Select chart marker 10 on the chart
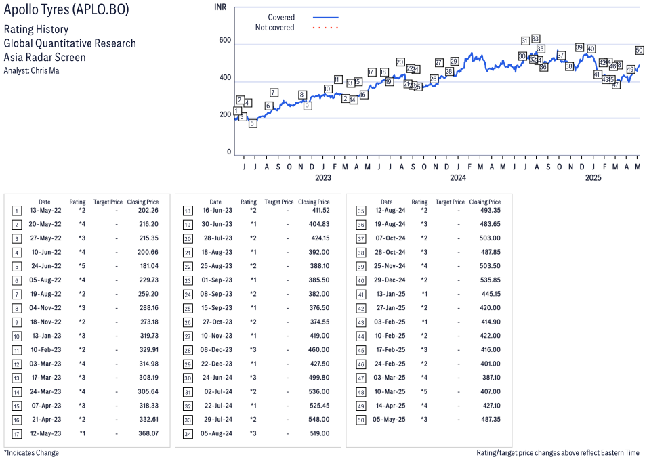The image size is (647, 457). pyautogui.click(x=328, y=89)
